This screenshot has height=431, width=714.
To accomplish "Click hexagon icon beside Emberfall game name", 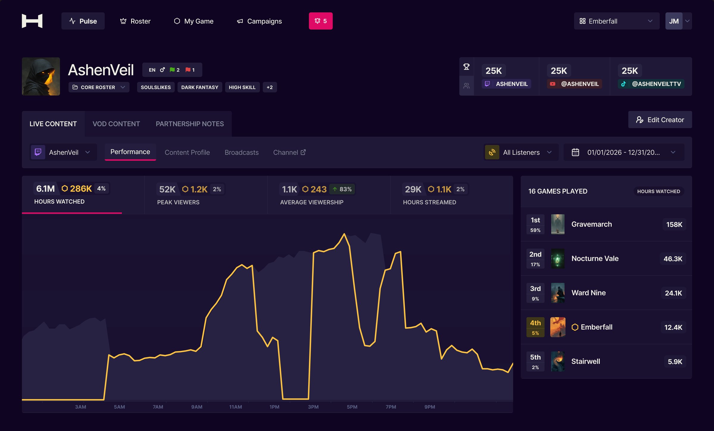I will click(x=575, y=327).
